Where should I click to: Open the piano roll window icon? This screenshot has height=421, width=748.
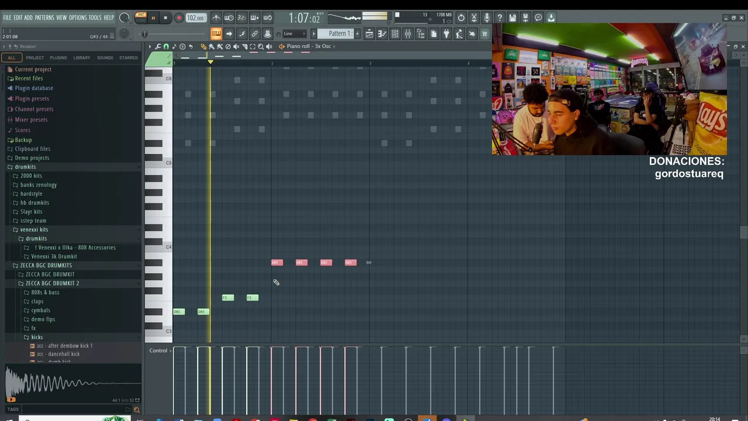382,33
